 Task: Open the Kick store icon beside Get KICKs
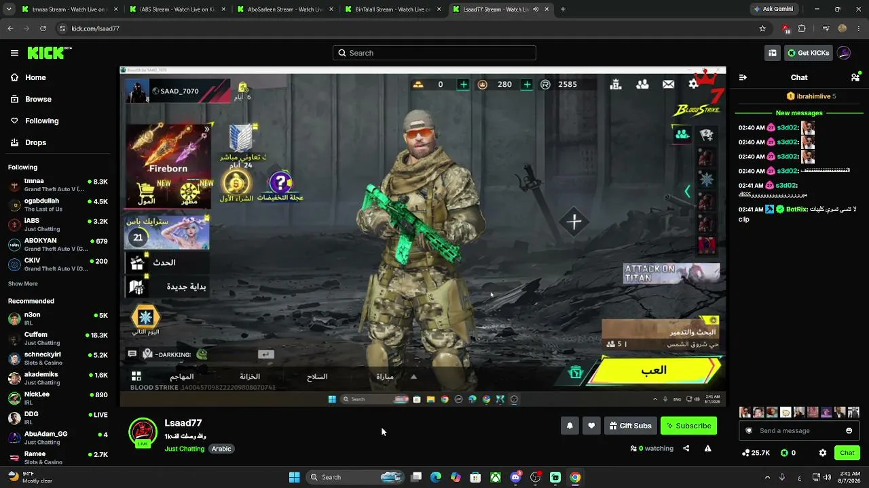click(x=773, y=53)
